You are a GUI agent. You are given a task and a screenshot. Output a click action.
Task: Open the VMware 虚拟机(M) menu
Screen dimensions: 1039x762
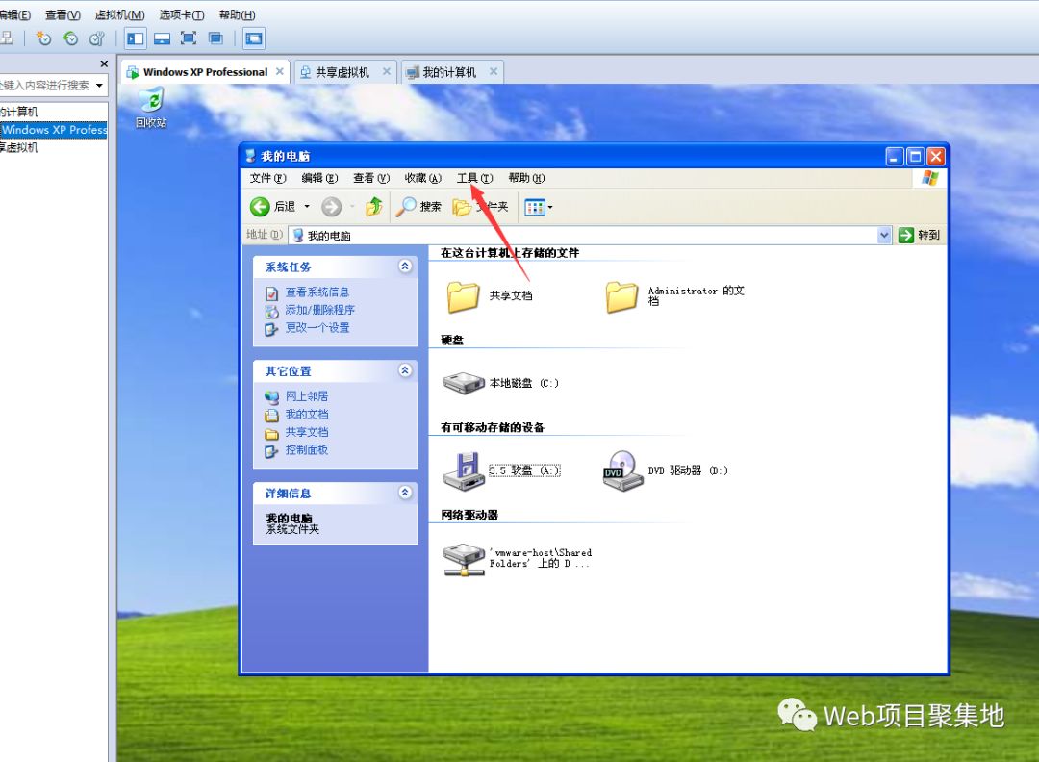pyautogui.click(x=120, y=14)
